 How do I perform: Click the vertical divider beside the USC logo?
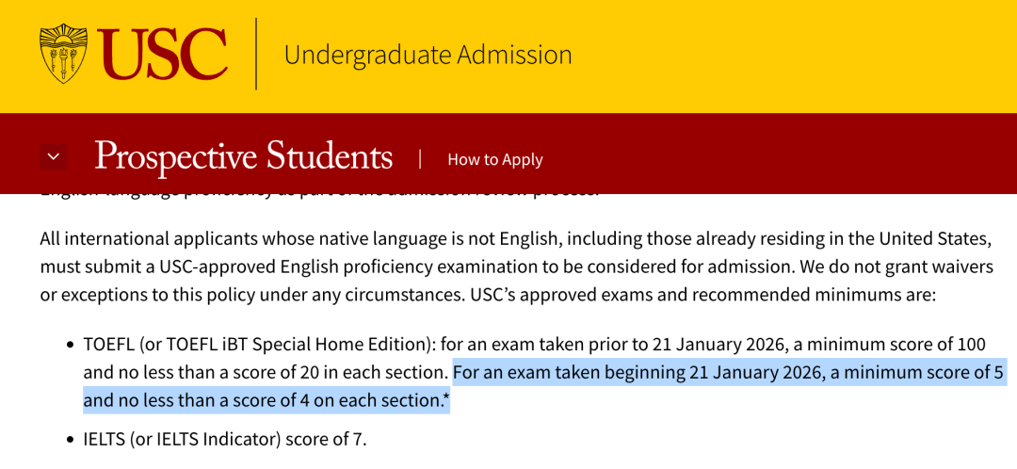click(x=256, y=54)
